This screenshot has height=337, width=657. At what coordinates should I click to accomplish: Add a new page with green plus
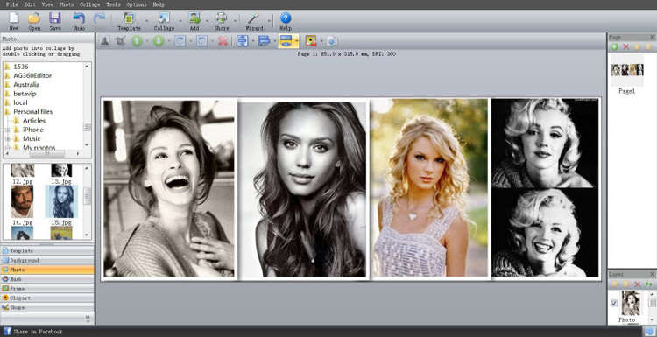tap(614, 47)
